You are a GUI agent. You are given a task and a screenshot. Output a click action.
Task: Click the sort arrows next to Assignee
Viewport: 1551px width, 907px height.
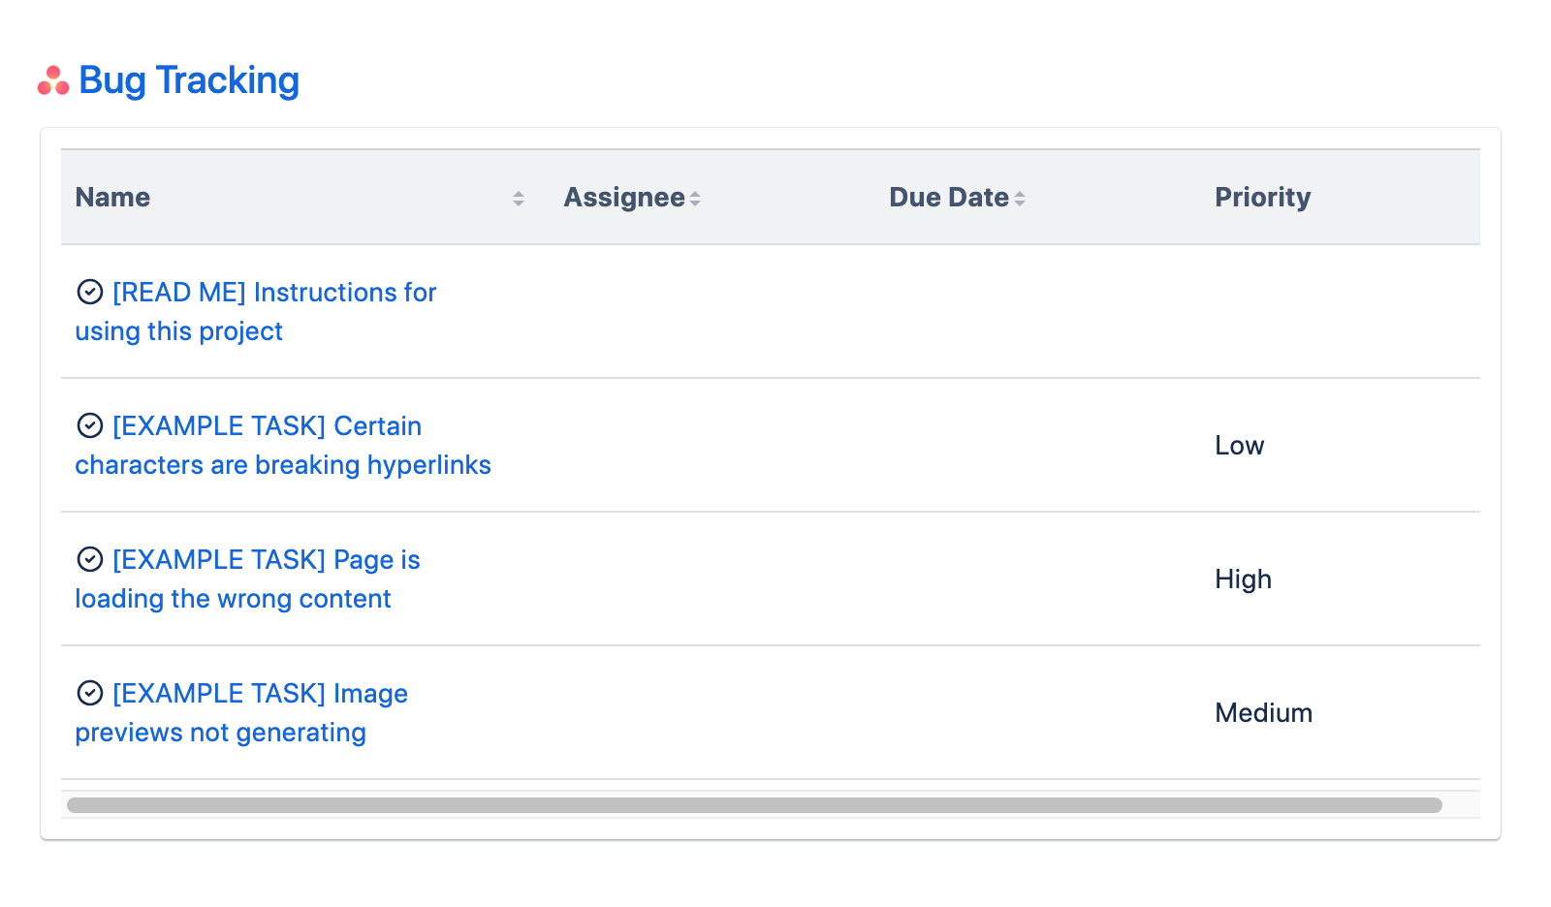(x=695, y=199)
